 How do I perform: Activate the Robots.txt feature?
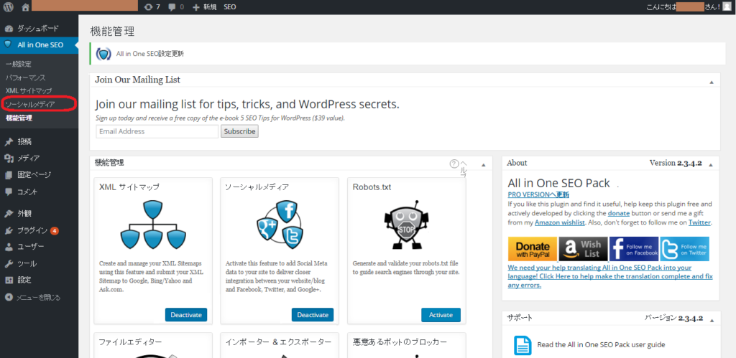point(441,315)
